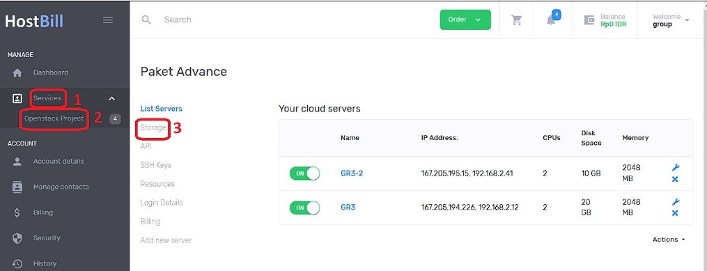
Task: Select the API tab
Action: coord(146,146)
